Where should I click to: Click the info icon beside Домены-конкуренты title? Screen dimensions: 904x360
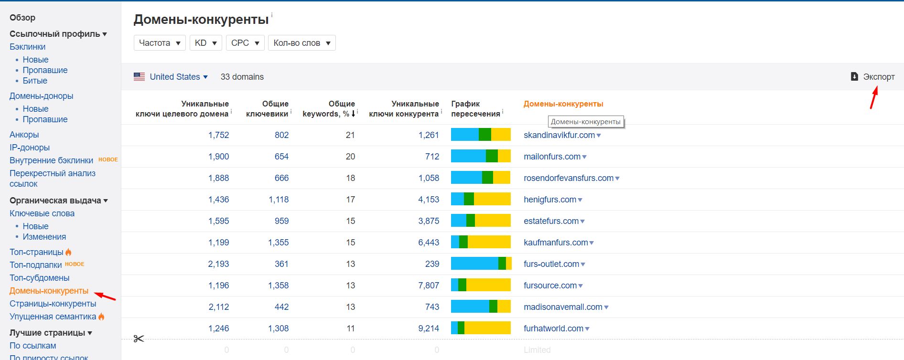(x=272, y=15)
